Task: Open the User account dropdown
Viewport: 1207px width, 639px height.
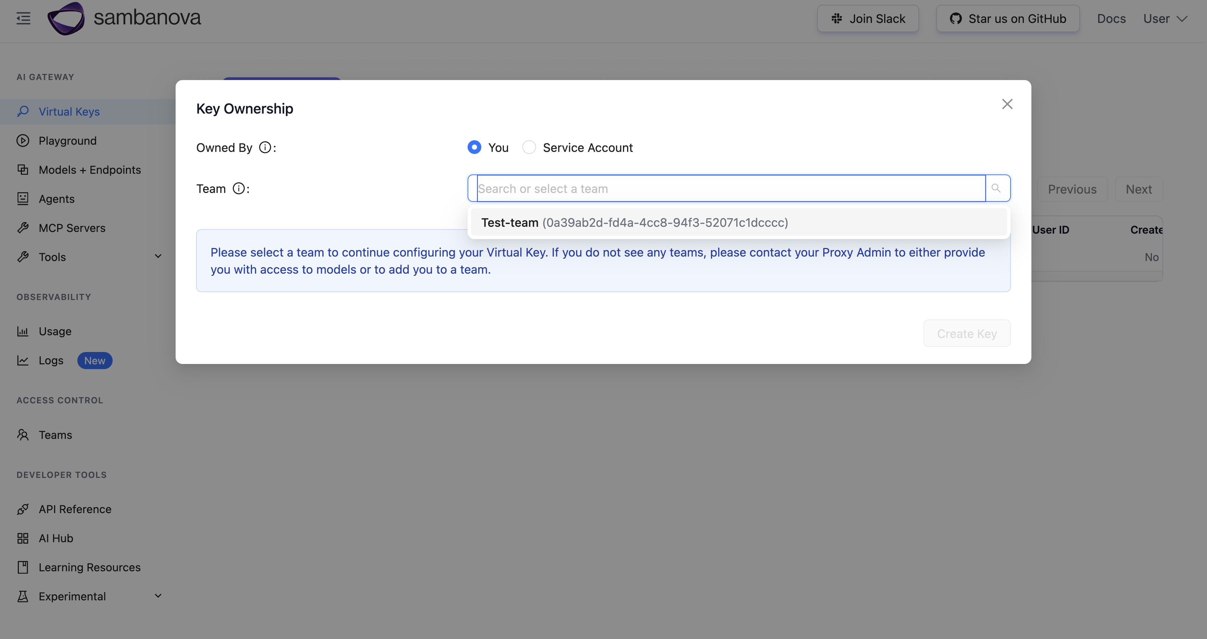Action: coord(1165,19)
